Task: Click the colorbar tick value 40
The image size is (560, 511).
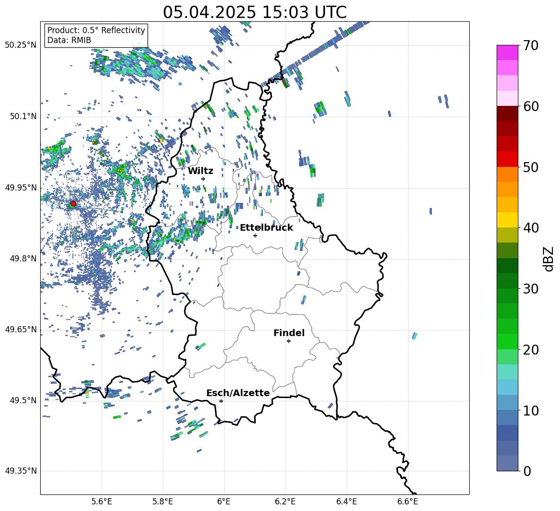Action: pos(531,228)
